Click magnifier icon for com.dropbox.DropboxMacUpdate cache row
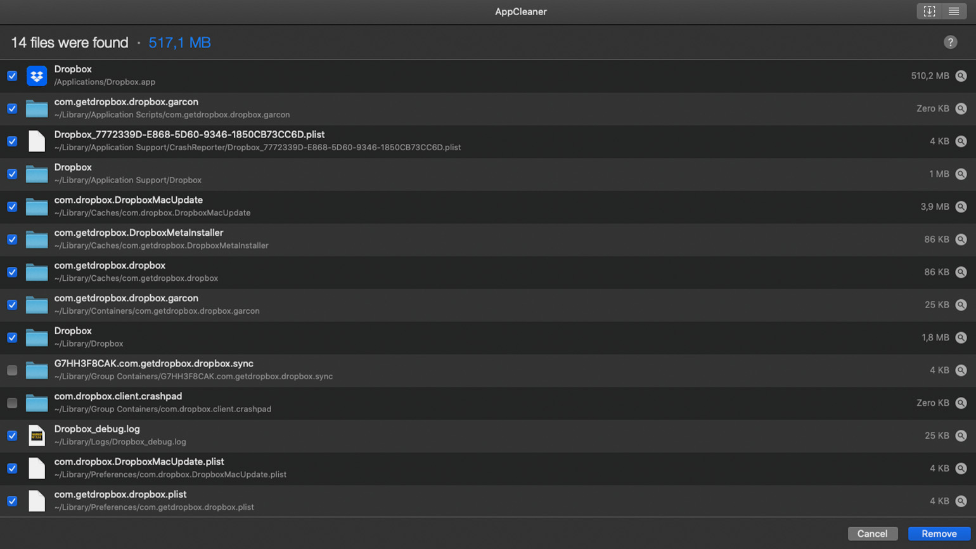This screenshot has height=549, width=976. (961, 207)
